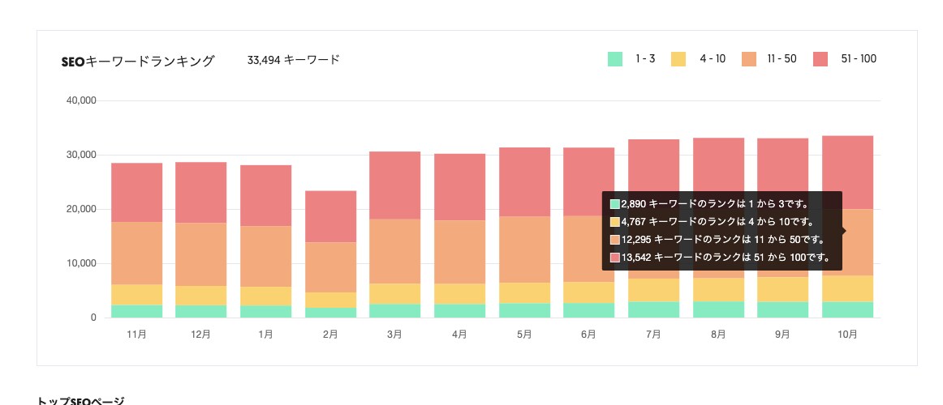This screenshot has height=405, width=943.
Task: Select the orange segment of 3月 bar
Action: pyautogui.click(x=395, y=251)
